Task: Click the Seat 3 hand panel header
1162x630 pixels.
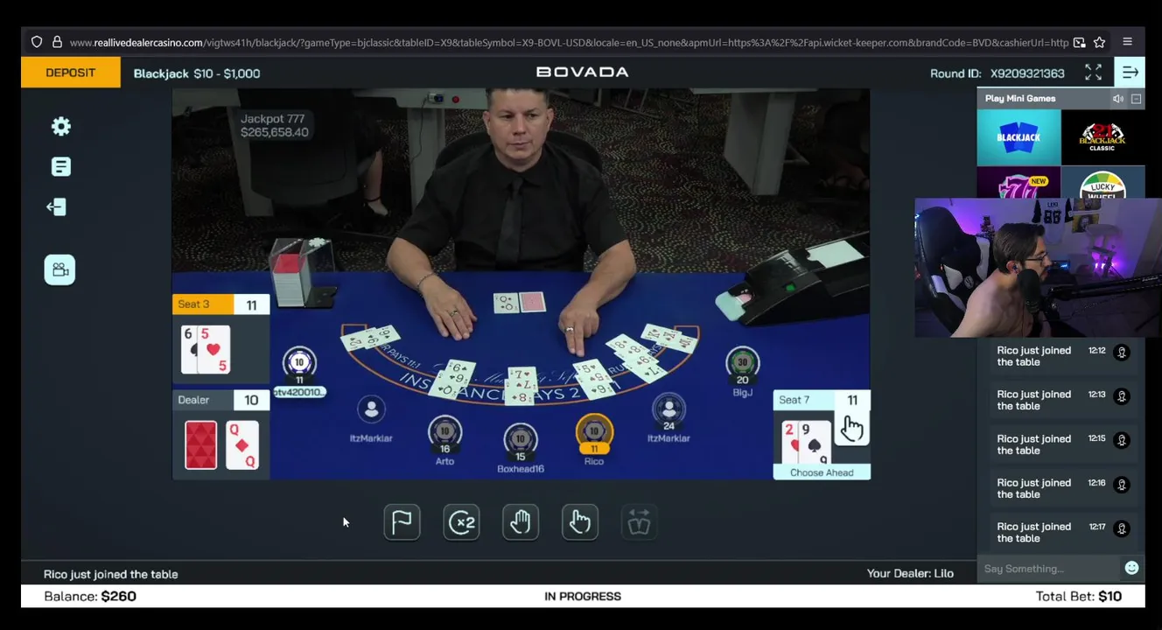Action: pyautogui.click(x=220, y=304)
